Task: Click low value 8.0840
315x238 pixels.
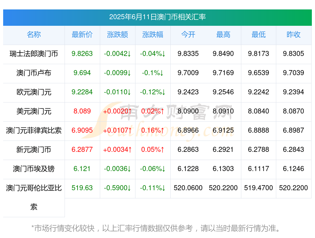Action: (259, 111)
